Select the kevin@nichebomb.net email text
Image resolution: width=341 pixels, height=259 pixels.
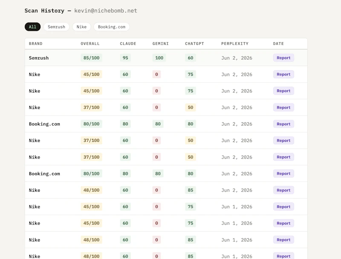[106, 11]
